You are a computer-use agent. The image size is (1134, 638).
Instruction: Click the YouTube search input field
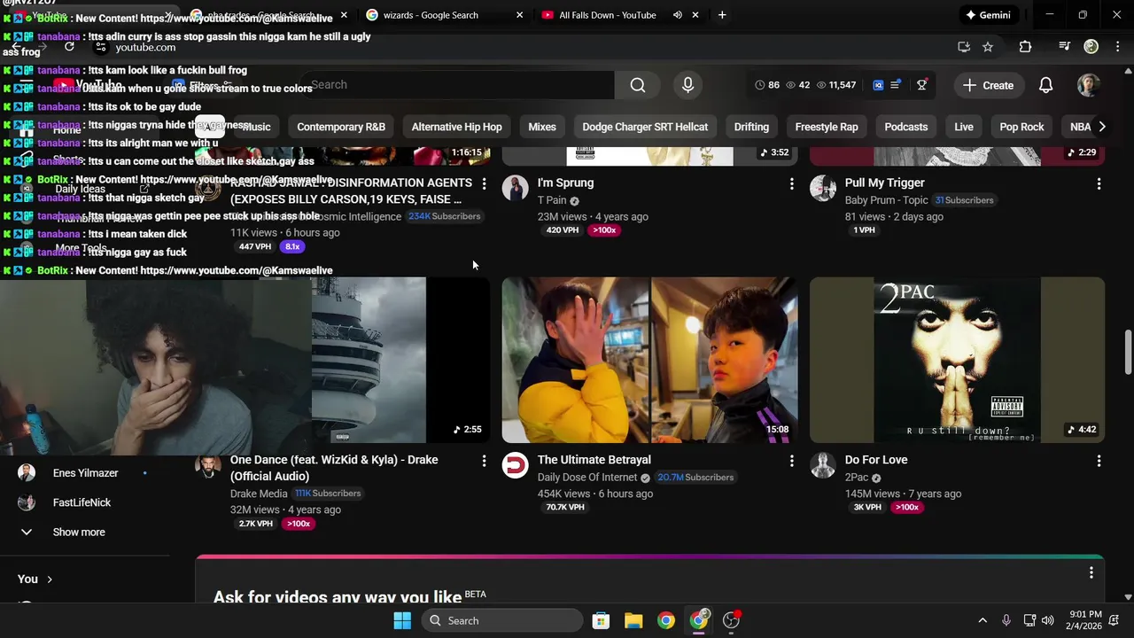tap(456, 85)
